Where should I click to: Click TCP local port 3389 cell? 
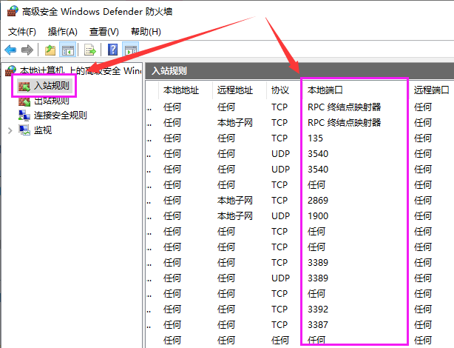coord(318,263)
